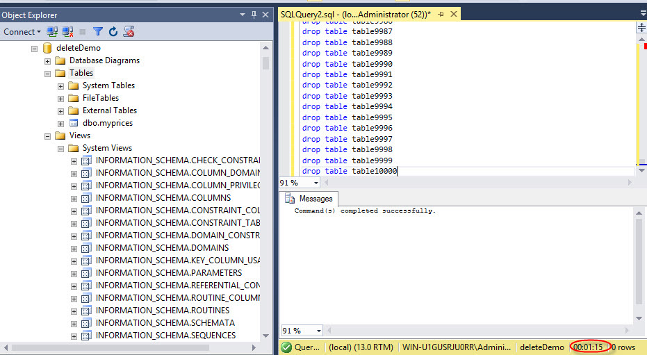This screenshot has width=647, height=355.
Task: Click the dbo.myprices table icon
Action: [x=74, y=123]
